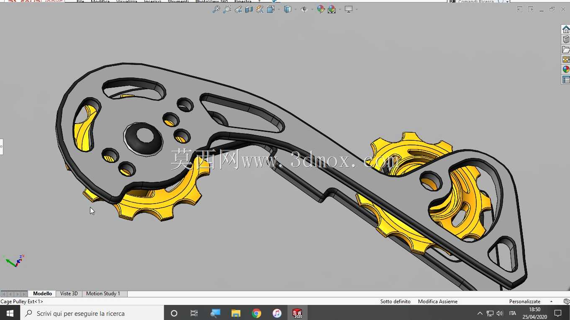570x320 pixels.
Task: Click the status bar icon right of Personalizzate
Action: 566,302
